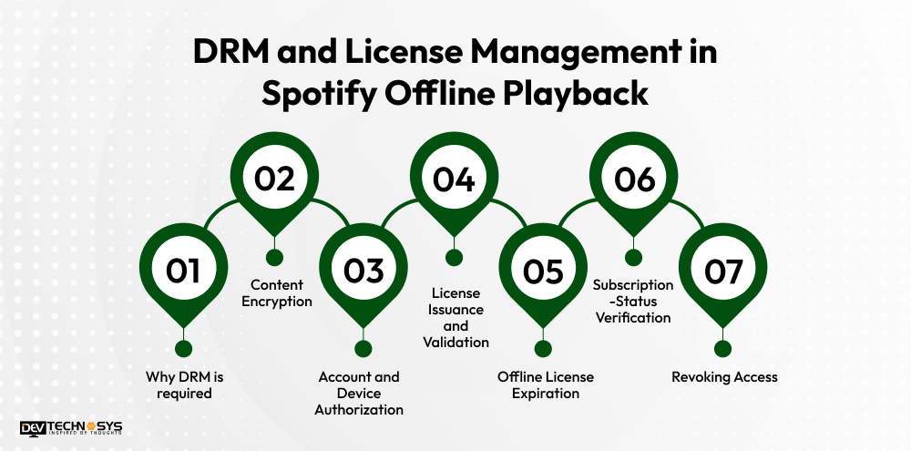Click the title line 'Spotify Offline Playback'

pyautogui.click(x=455, y=94)
